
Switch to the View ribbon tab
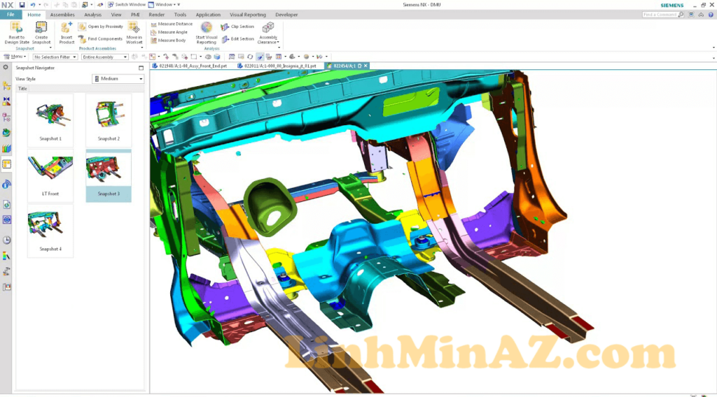(x=116, y=15)
